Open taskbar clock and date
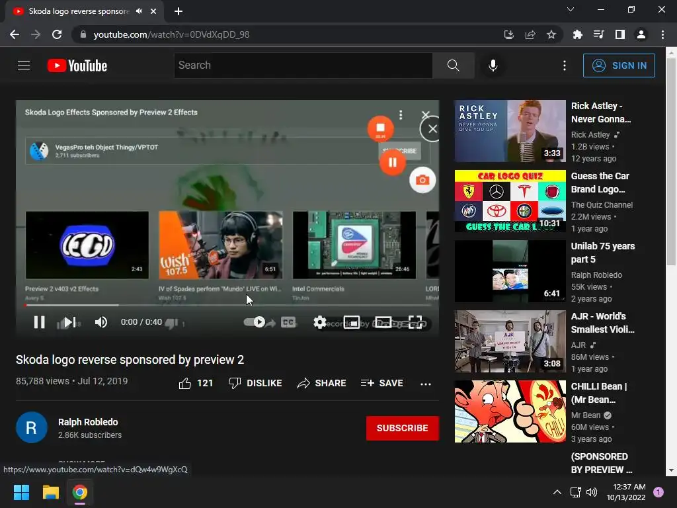677x508 pixels. coord(625,492)
